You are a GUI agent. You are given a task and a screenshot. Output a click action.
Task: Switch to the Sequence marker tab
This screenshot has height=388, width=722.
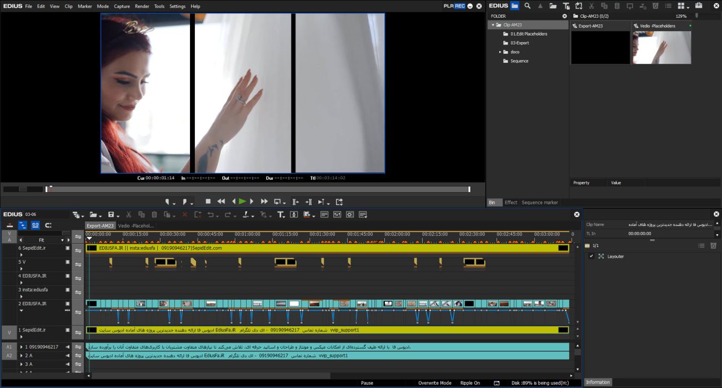(539, 203)
